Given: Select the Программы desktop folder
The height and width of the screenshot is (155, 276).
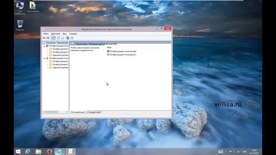Looking at the screenshot, I should [x=33, y=7].
